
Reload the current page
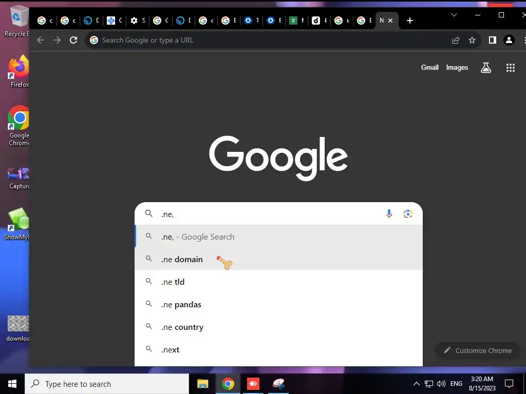coord(73,40)
